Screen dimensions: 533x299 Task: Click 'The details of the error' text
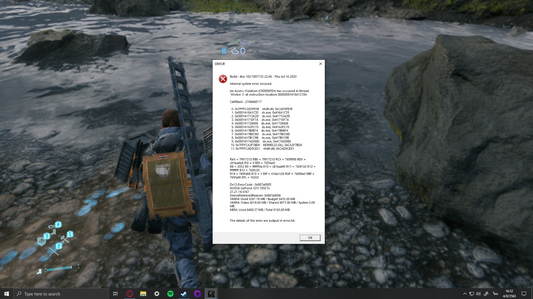tap(263, 221)
